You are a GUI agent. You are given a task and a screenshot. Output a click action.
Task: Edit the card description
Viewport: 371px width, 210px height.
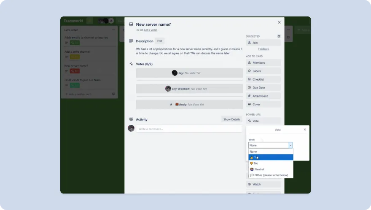(159, 41)
